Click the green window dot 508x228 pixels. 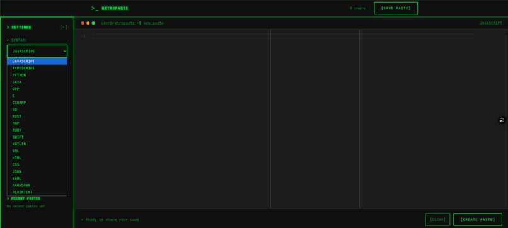(x=93, y=23)
